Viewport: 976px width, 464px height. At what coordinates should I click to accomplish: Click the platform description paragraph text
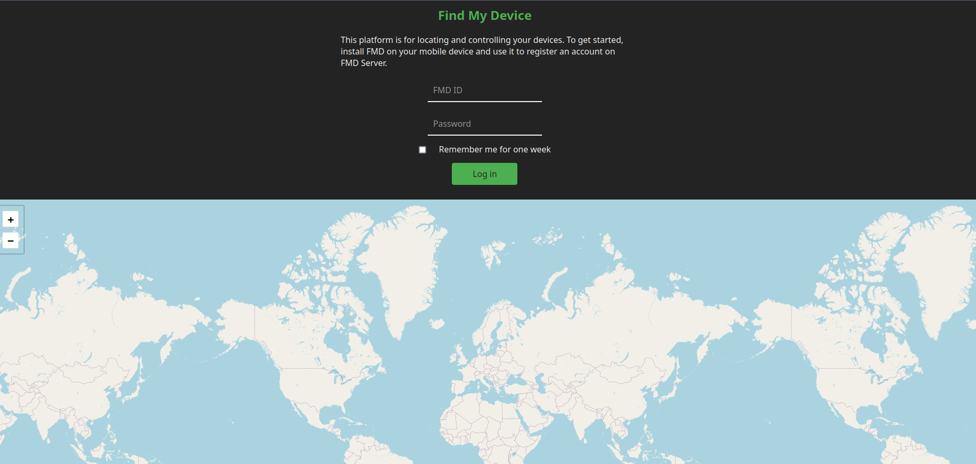[x=481, y=51]
